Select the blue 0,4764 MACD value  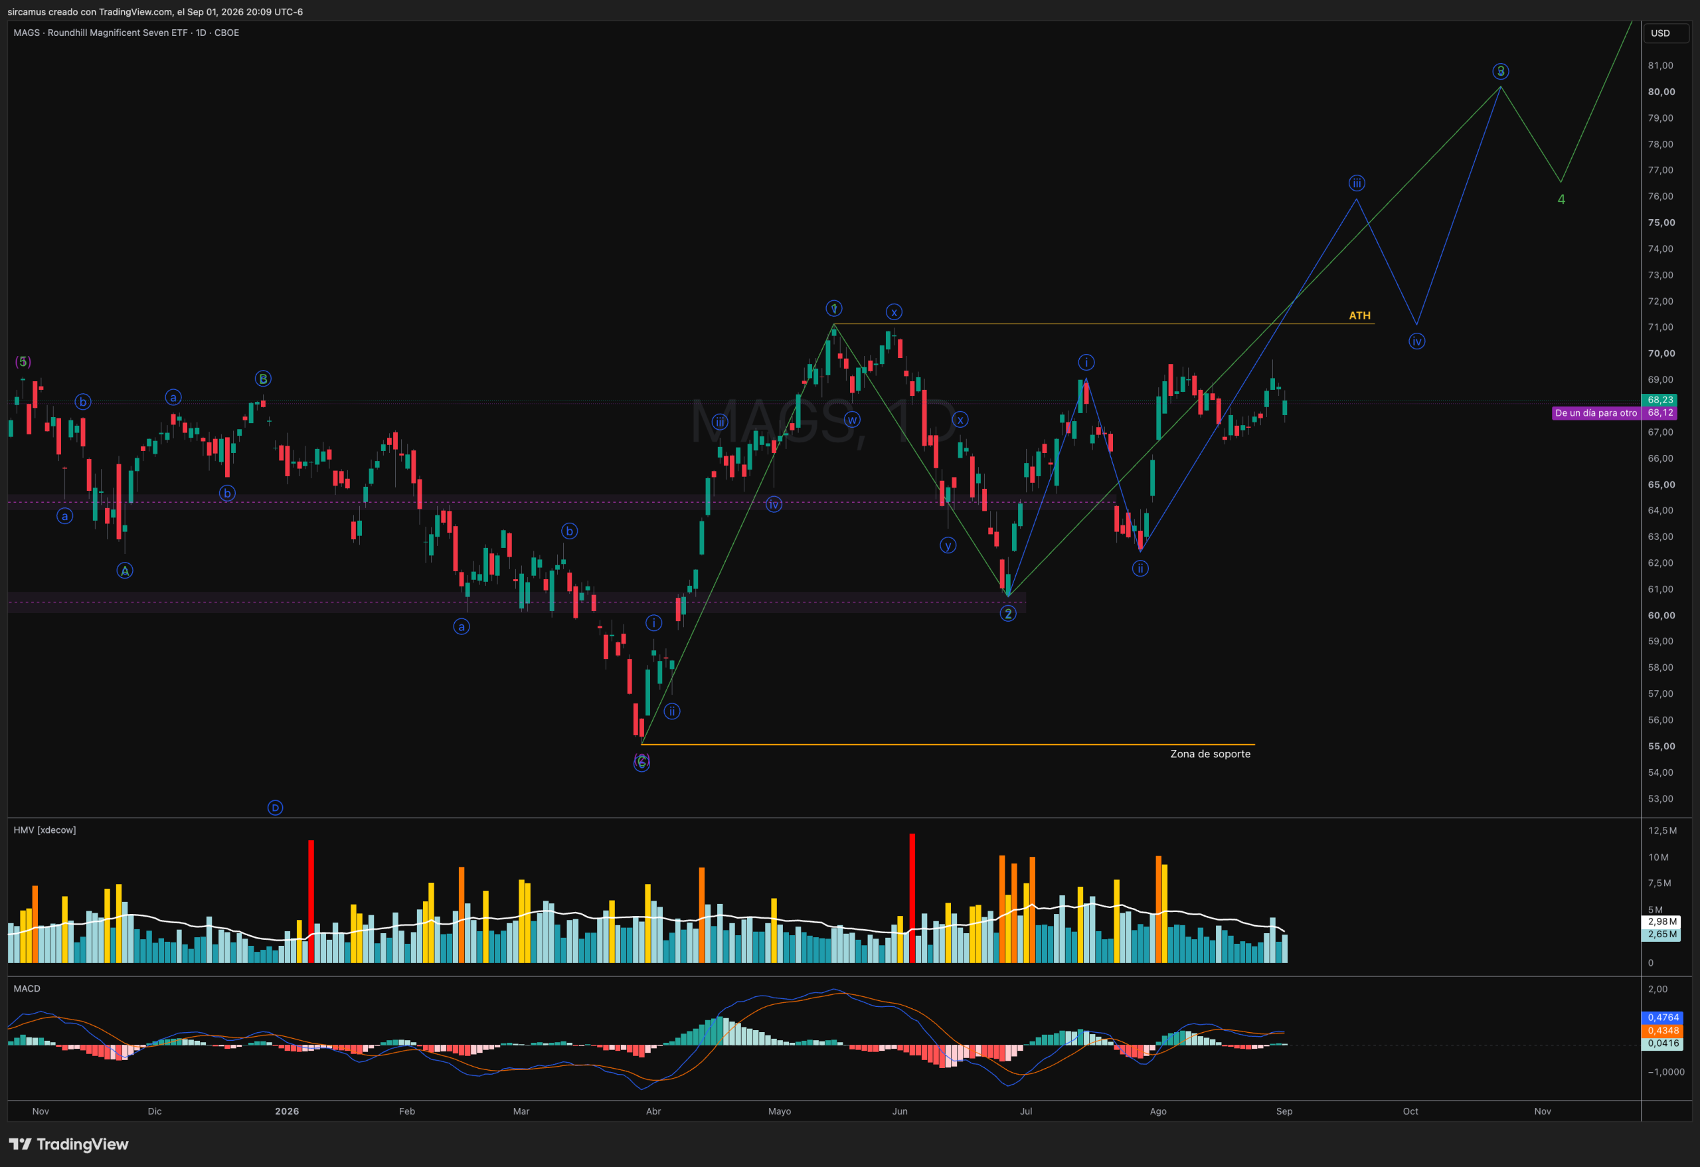(1663, 1018)
